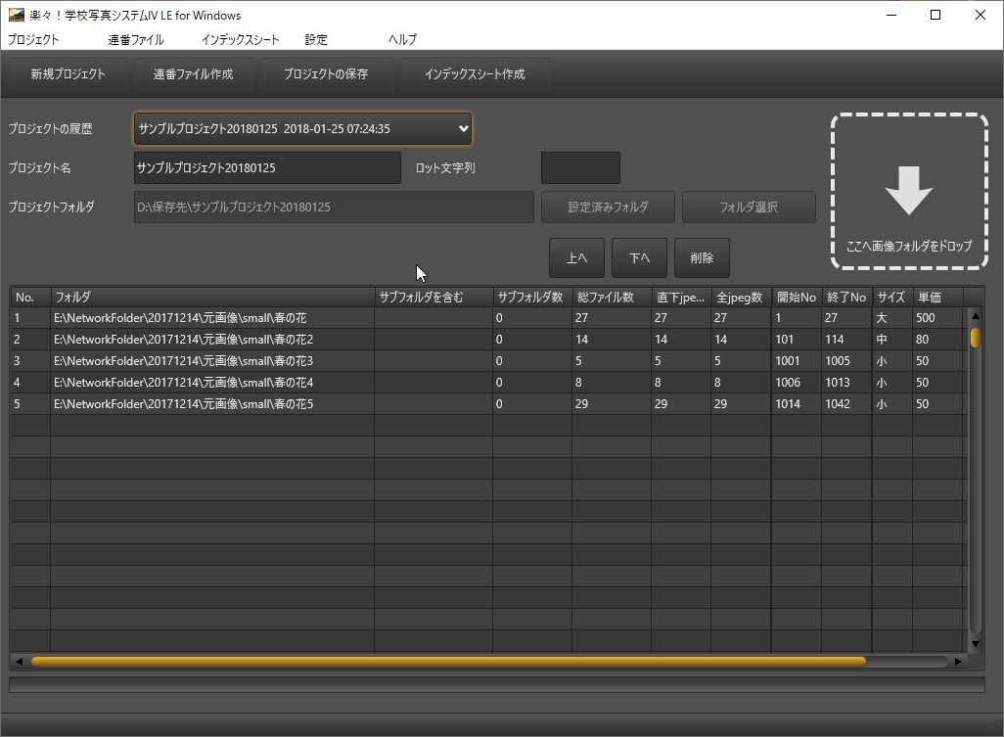This screenshot has height=737, width=1004.
Task: Click the 終了No cell showing 1042
Action: pos(846,404)
